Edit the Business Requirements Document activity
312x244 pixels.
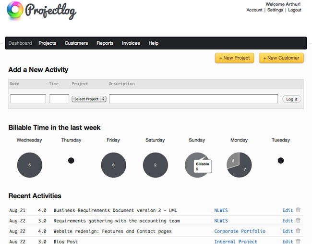click(288, 210)
